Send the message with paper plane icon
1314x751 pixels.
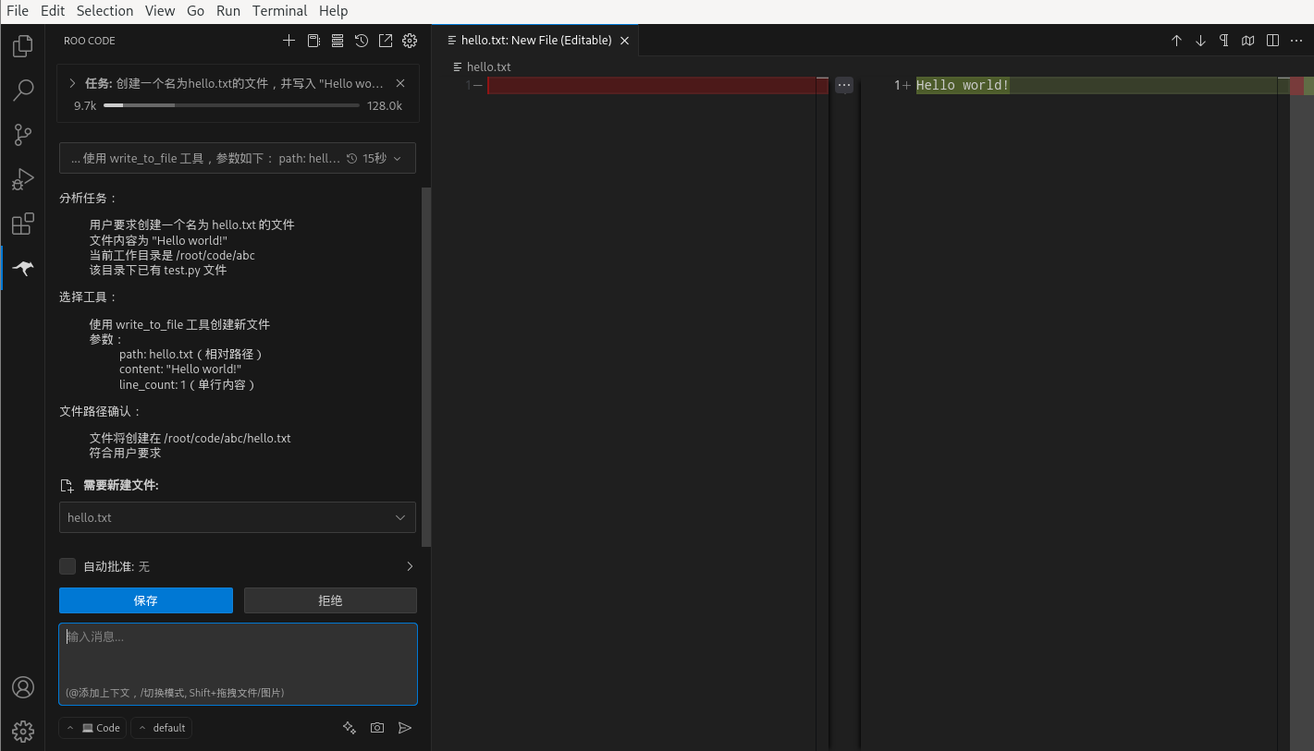pyautogui.click(x=405, y=728)
